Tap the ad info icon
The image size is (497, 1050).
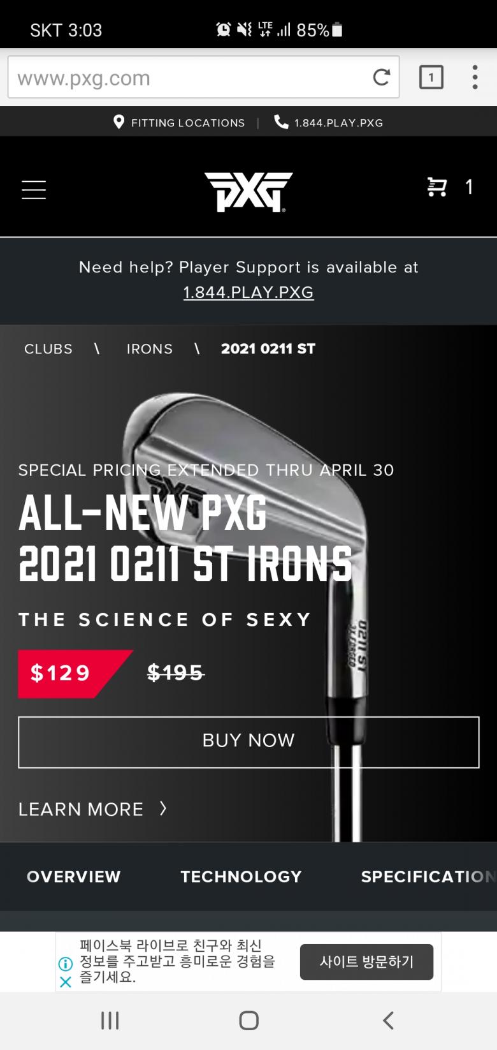click(65, 964)
